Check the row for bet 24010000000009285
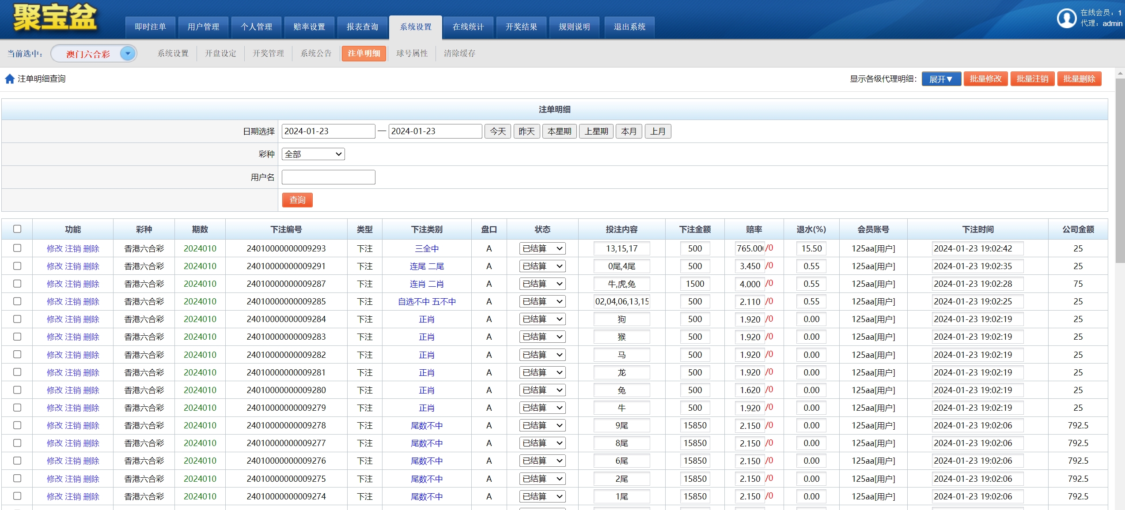This screenshot has width=1125, height=510. [17, 301]
